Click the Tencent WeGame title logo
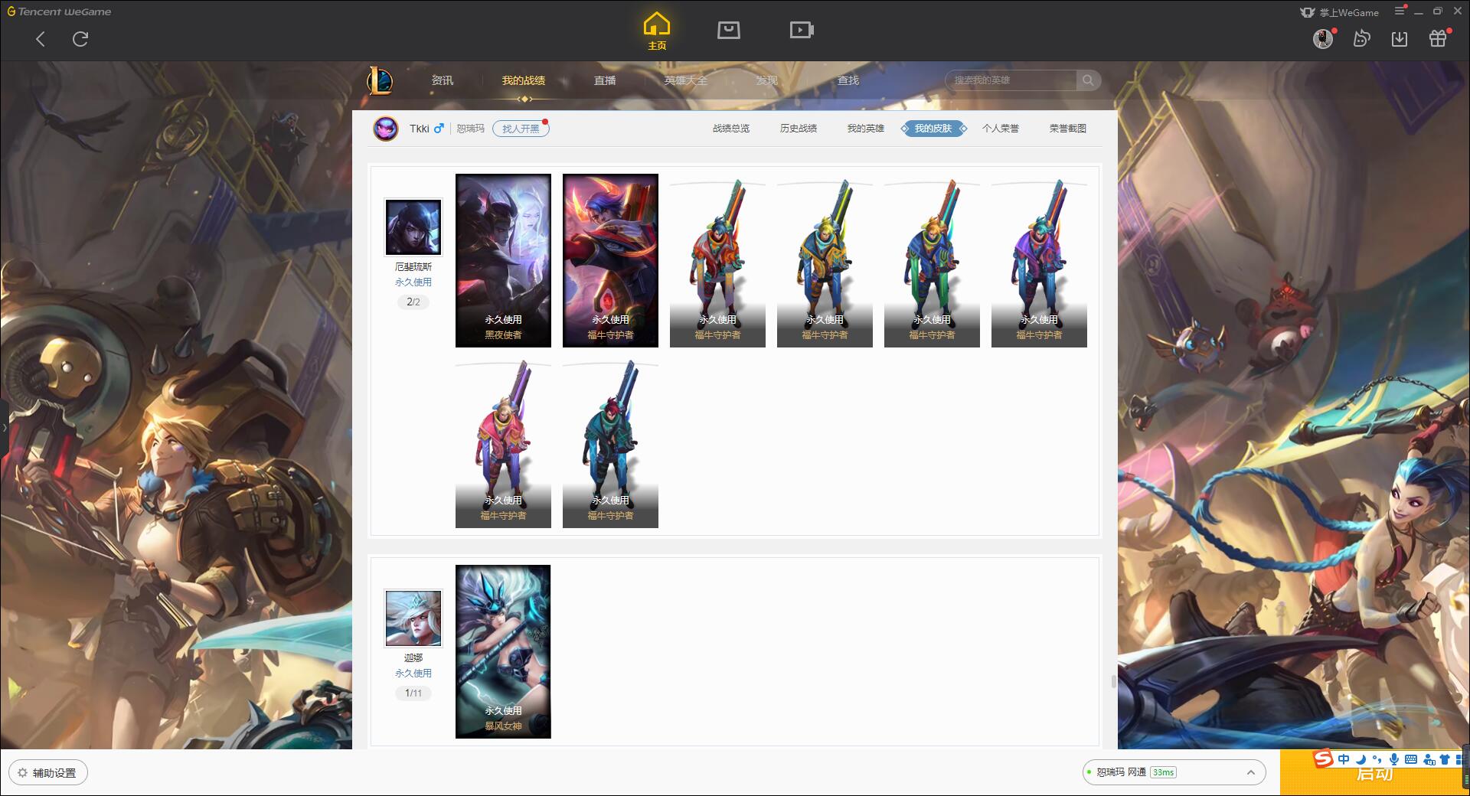1470x796 pixels. [x=60, y=11]
